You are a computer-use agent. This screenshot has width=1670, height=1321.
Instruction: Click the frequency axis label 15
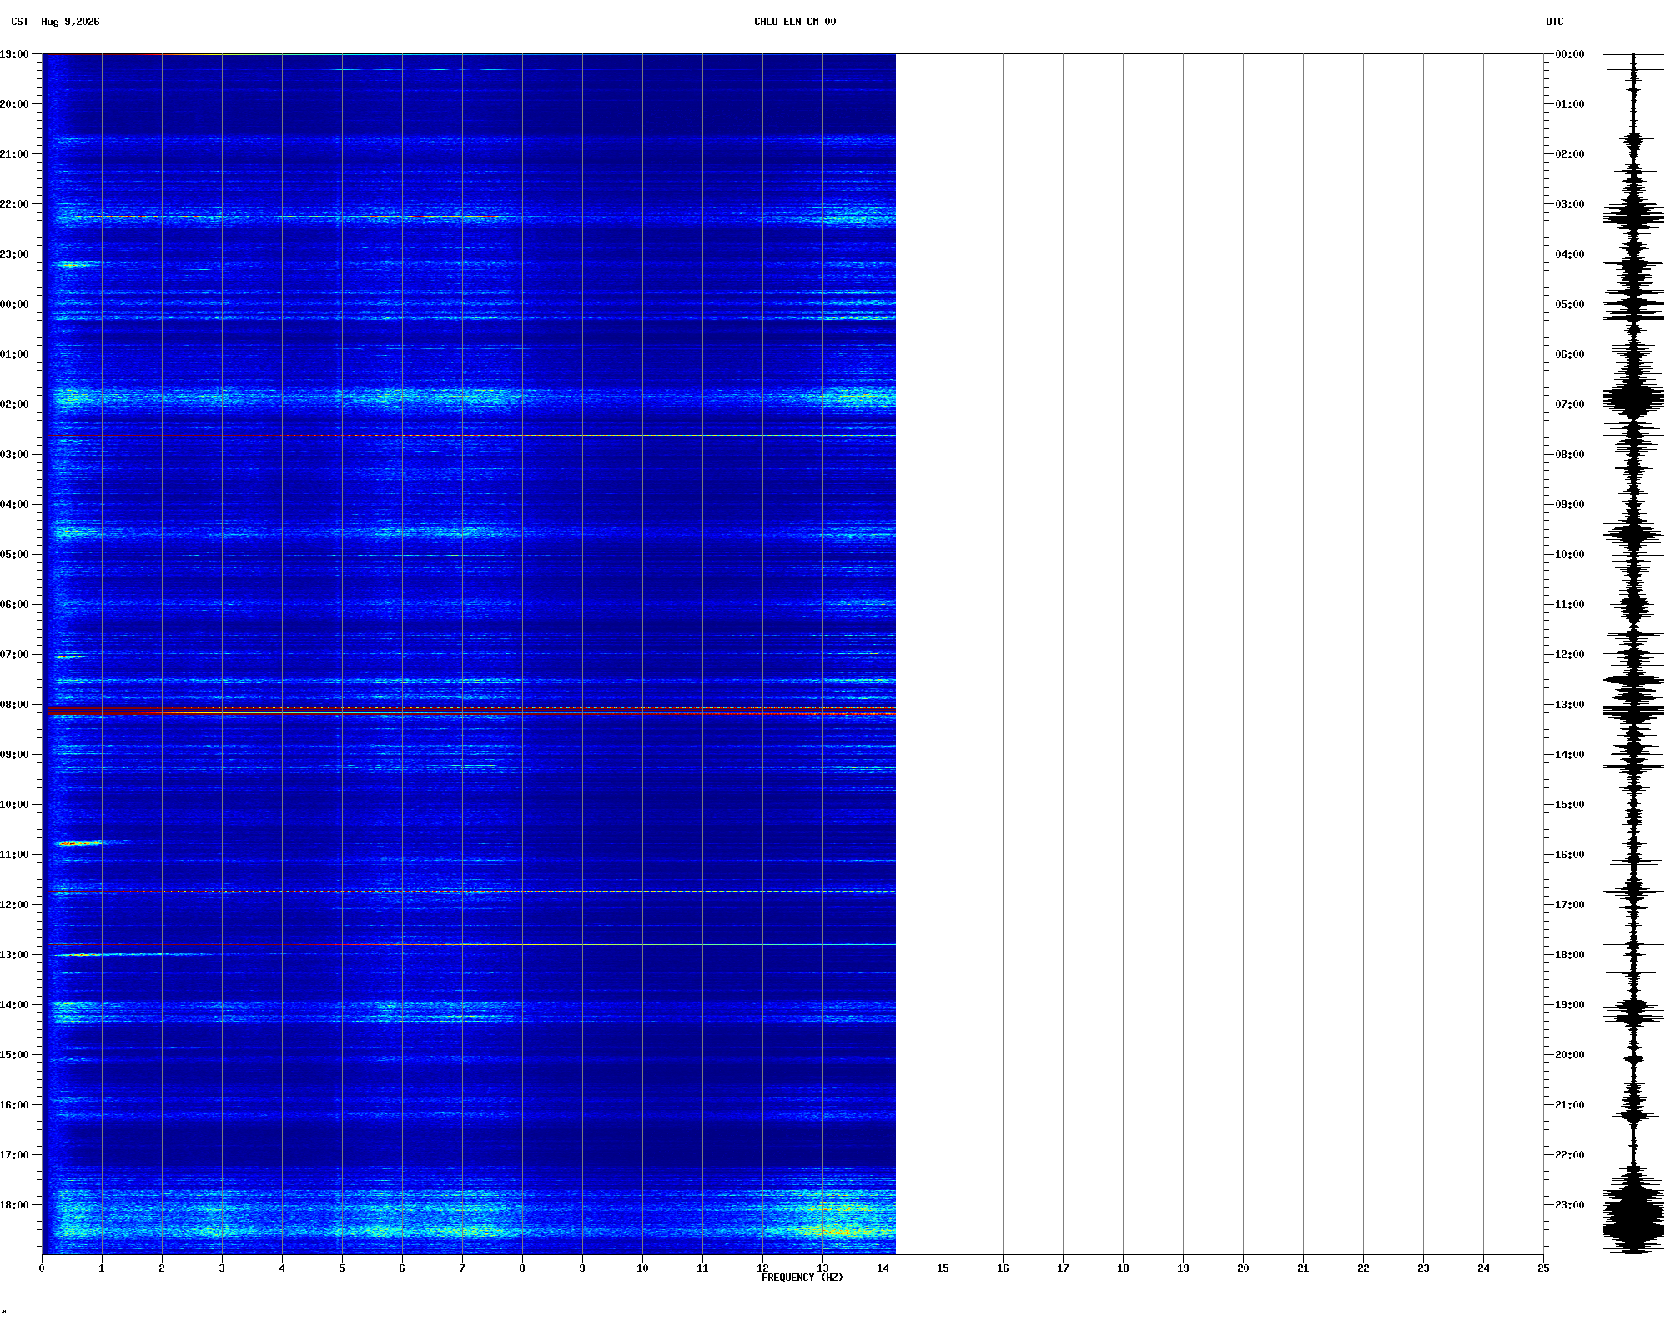(x=943, y=1268)
